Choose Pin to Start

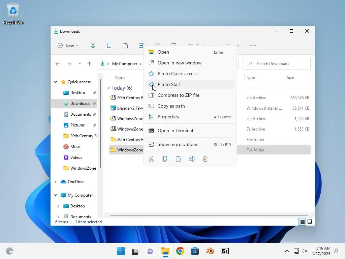tap(190, 84)
